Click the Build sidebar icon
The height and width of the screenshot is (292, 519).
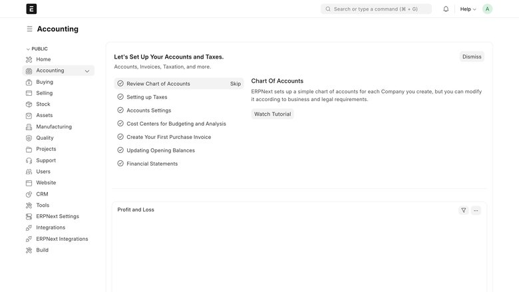29,250
